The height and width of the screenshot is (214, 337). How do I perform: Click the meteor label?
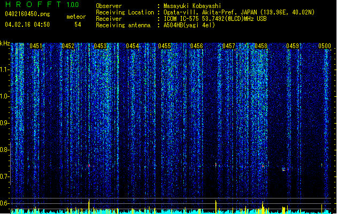click(x=76, y=17)
